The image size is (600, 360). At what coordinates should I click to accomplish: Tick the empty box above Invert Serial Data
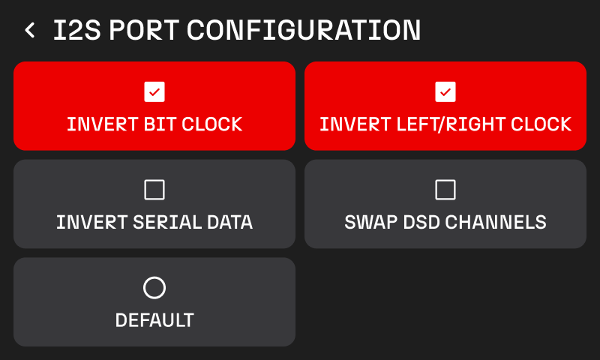tap(154, 190)
